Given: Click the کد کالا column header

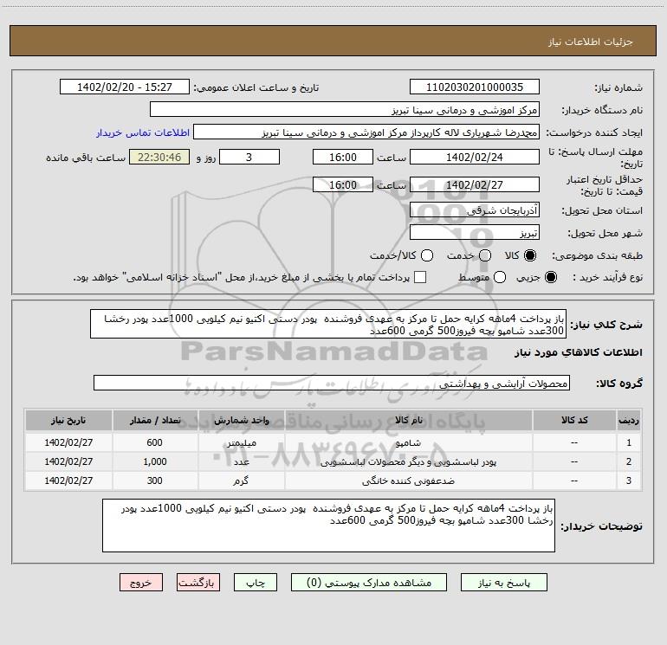Looking at the screenshot, I should (x=574, y=420).
